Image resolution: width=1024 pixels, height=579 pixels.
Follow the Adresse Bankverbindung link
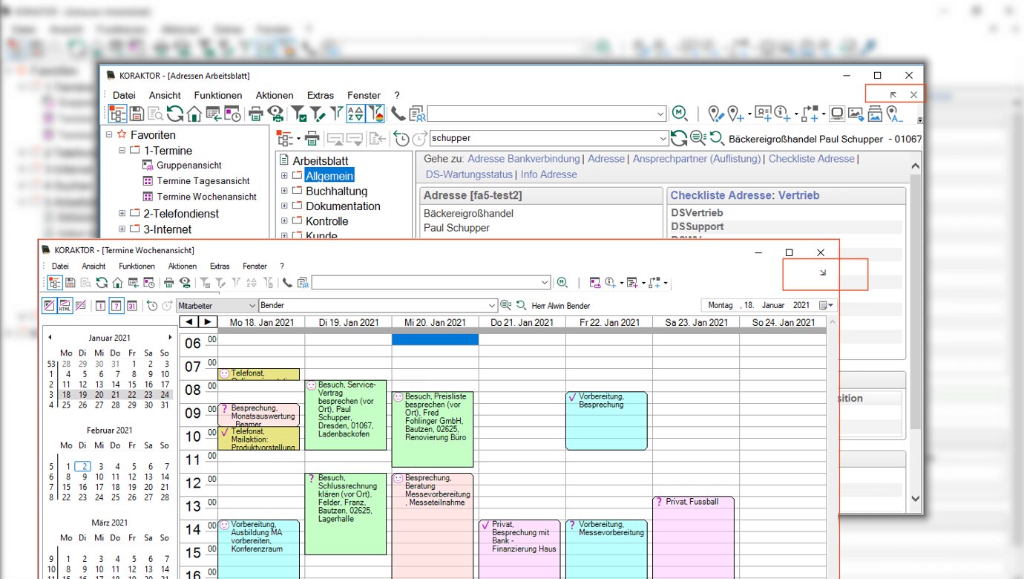[524, 159]
